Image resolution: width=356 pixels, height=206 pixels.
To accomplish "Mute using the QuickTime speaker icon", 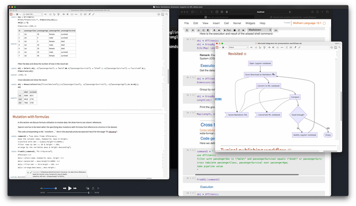I will 41,188.
